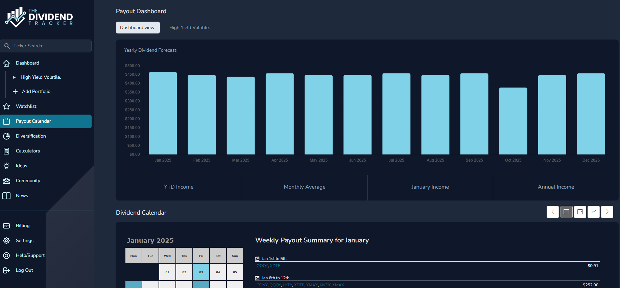Click the Dashboard home icon
Screen dimensions: 620x288
pos(6,63)
